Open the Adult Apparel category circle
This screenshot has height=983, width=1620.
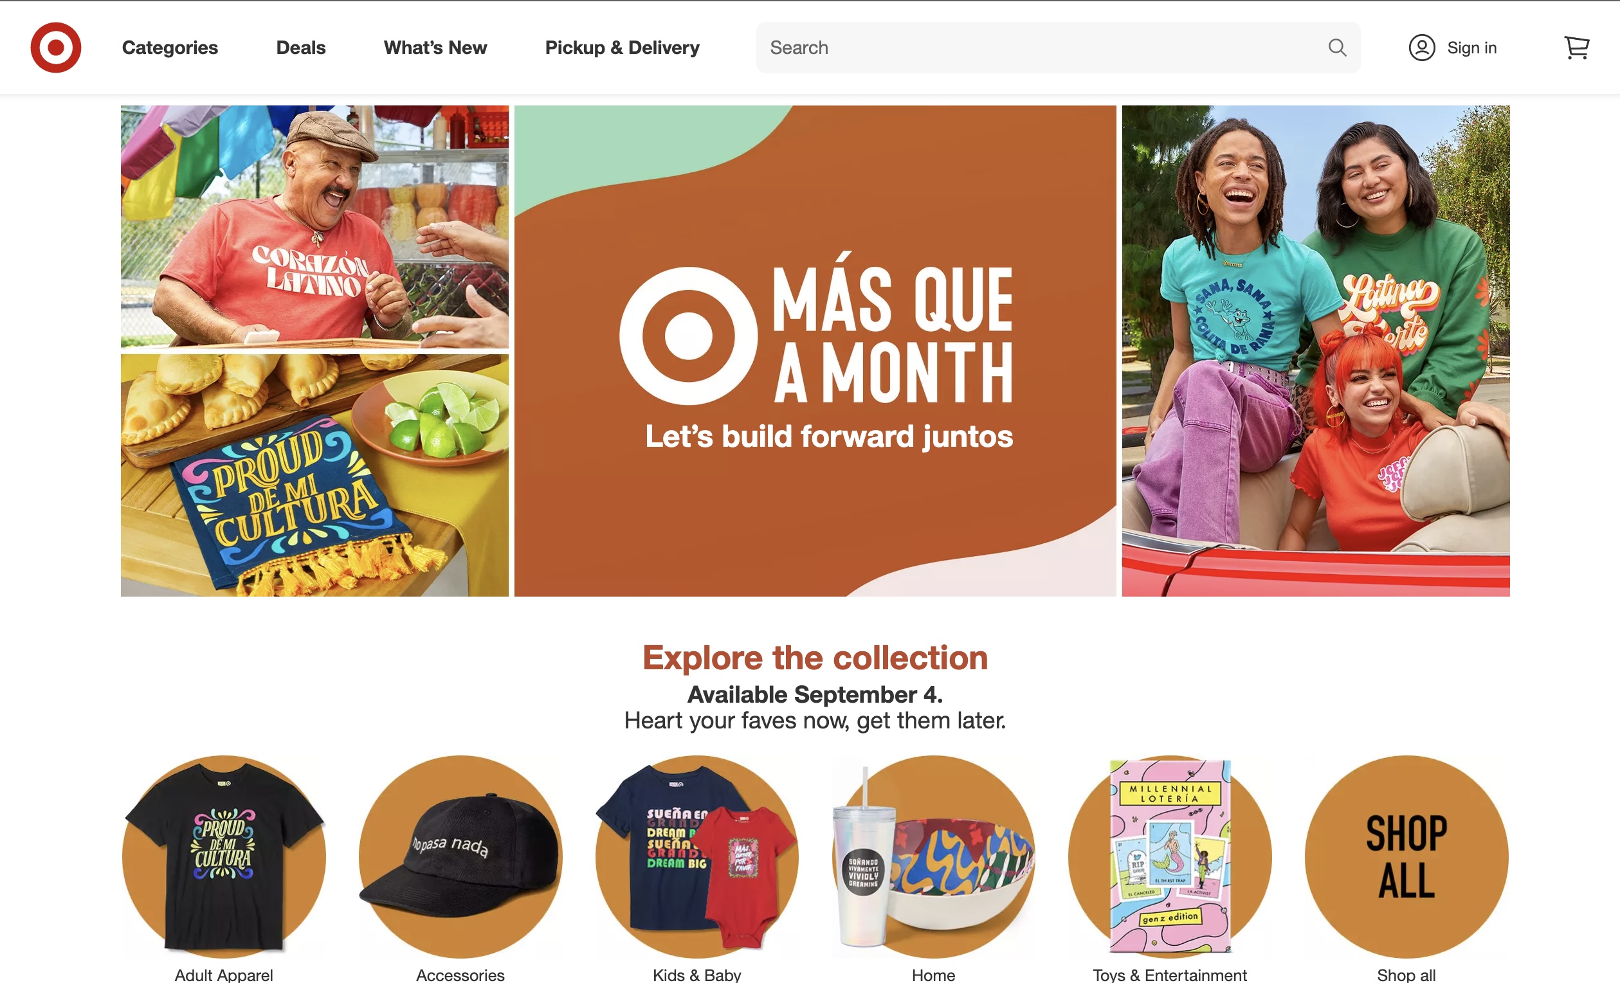click(224, 856)
